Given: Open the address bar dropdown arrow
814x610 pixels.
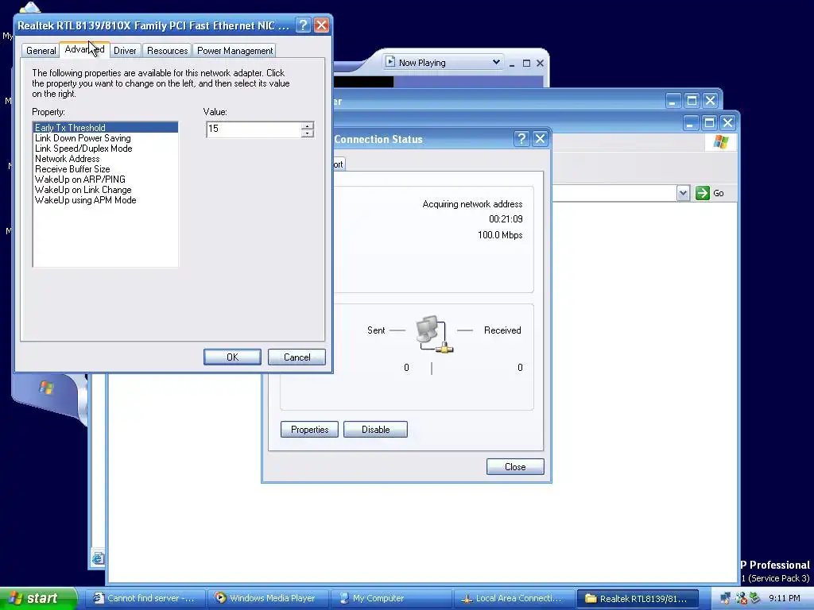Looking at the screenshot, I should tap(683, 193).
